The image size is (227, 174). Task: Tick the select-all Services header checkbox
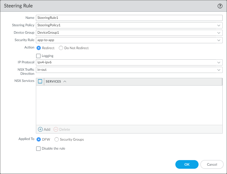point(40,82)
